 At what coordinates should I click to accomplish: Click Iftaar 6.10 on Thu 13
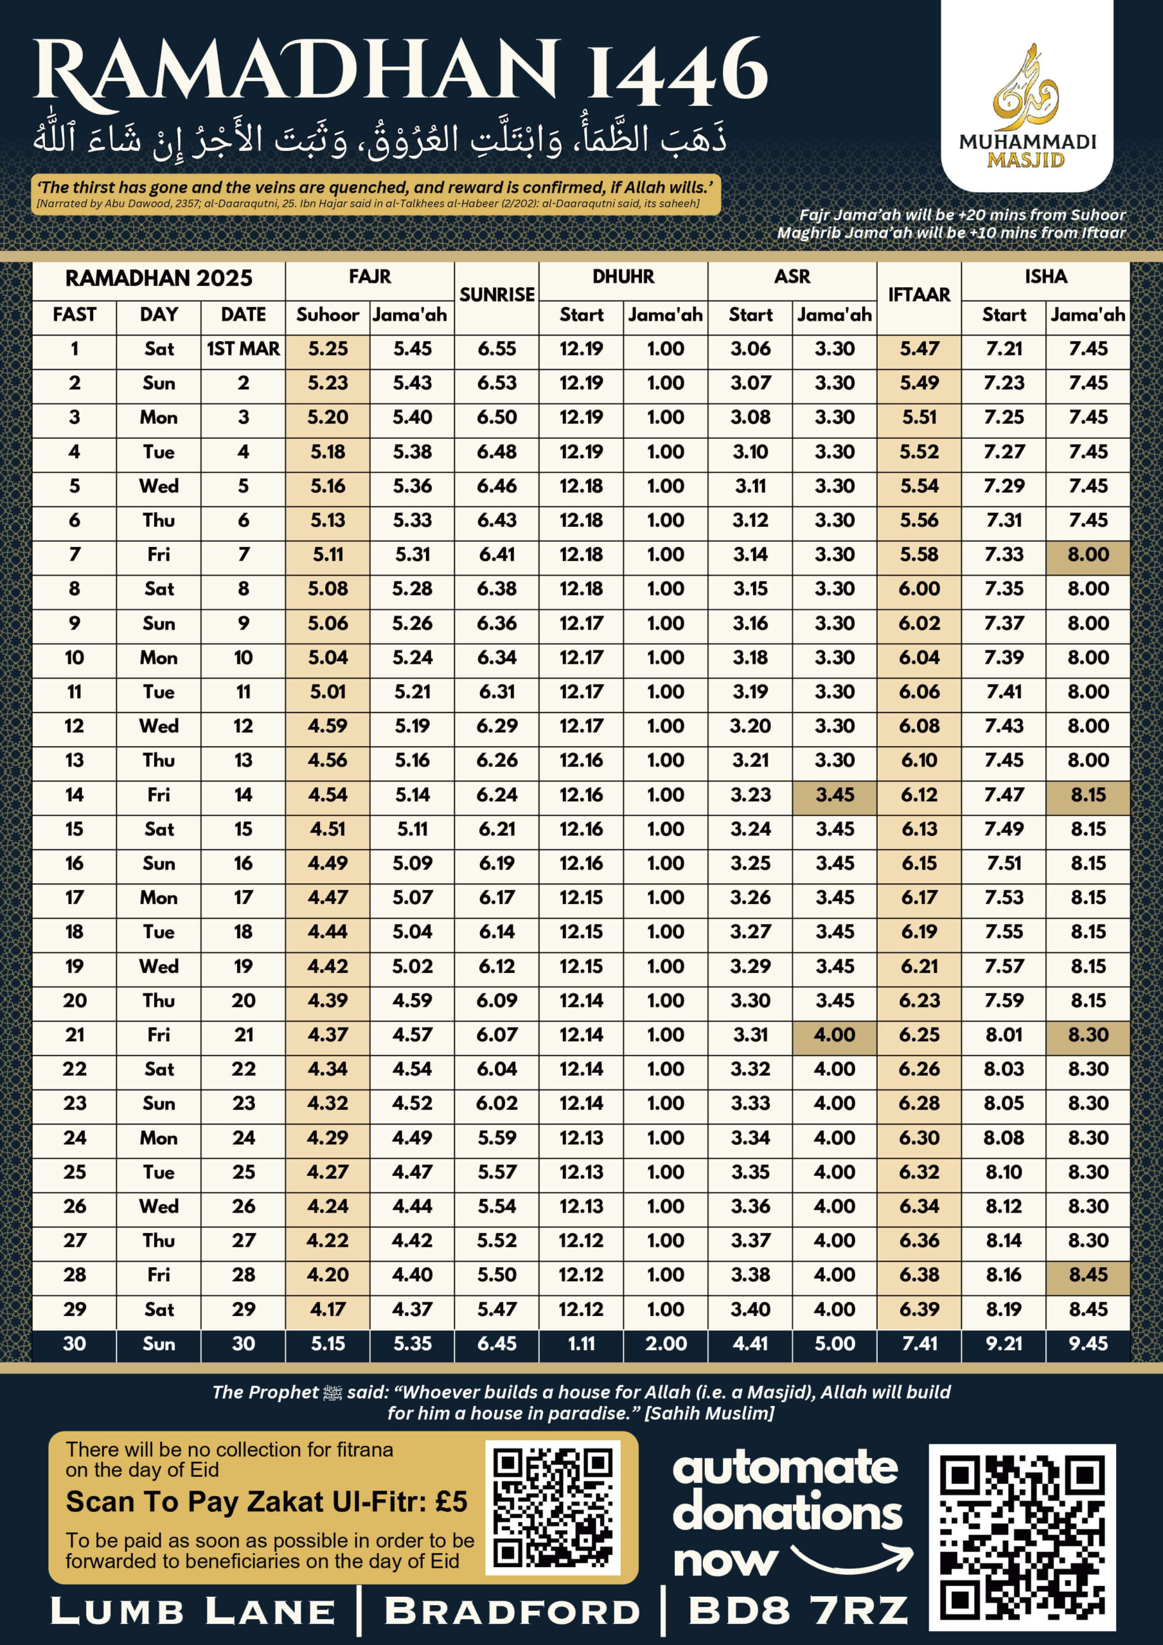919,760
